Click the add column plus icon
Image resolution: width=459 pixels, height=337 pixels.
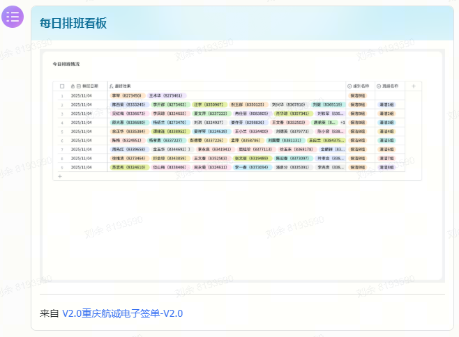tap(413, 86)
